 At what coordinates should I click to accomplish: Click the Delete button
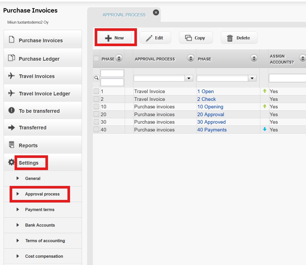tap(239, 38)
